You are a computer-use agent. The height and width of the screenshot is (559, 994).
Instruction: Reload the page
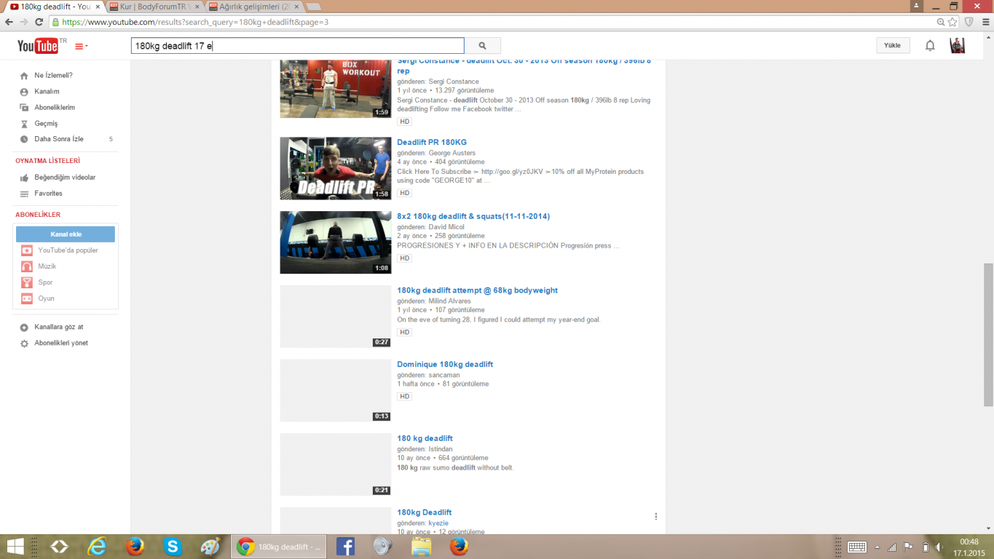39,22
